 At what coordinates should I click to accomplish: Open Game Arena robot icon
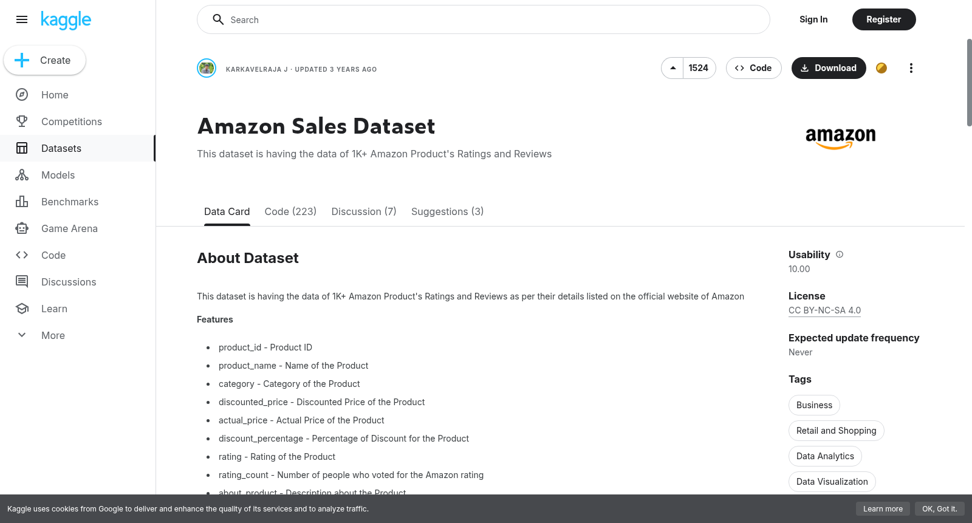coord(22,228)
